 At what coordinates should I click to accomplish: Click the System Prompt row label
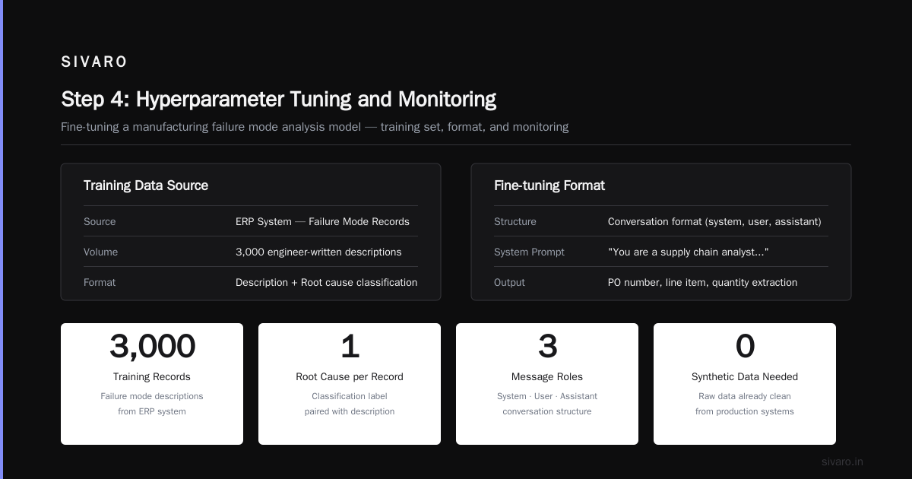click(529, 252)
